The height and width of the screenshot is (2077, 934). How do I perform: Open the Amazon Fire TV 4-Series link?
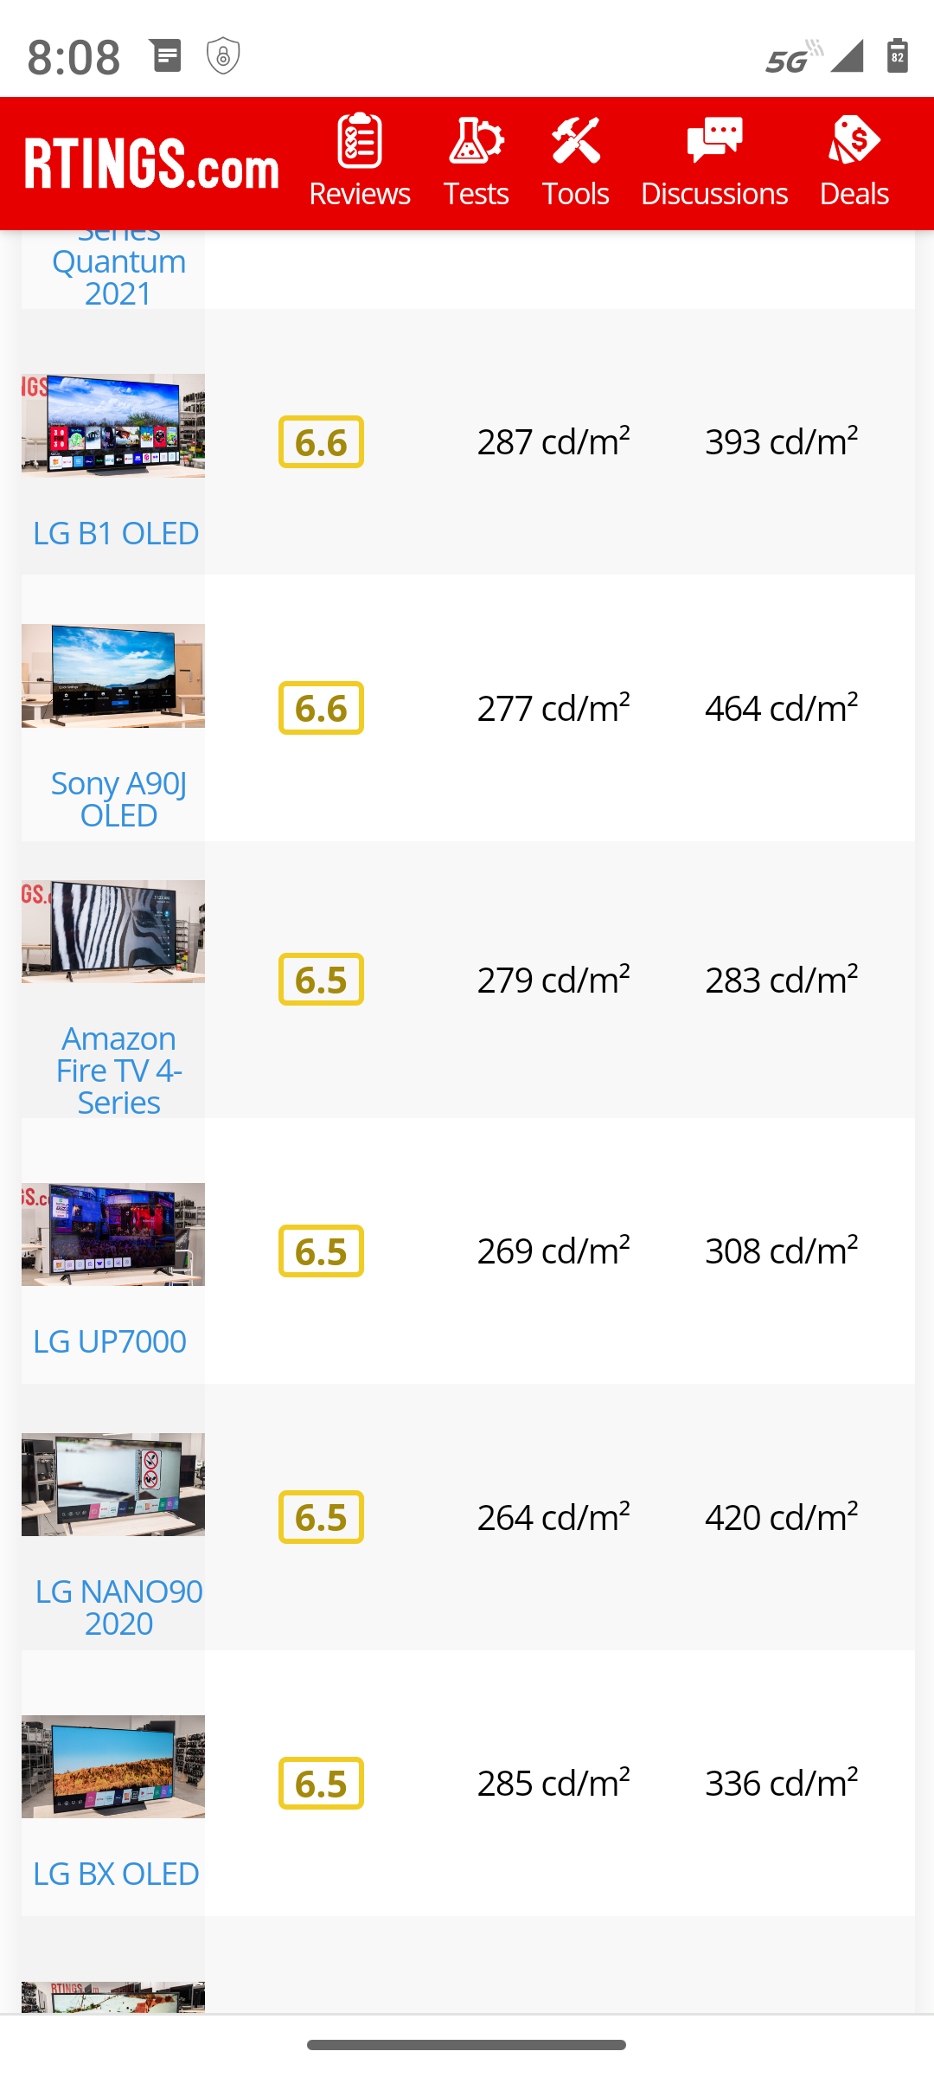118,1070
